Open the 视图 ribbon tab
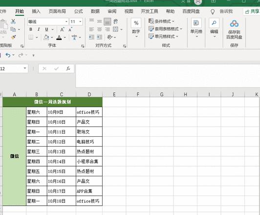Image resolution: width=260 pixels, height=215 pixels. tap(129, 11)
